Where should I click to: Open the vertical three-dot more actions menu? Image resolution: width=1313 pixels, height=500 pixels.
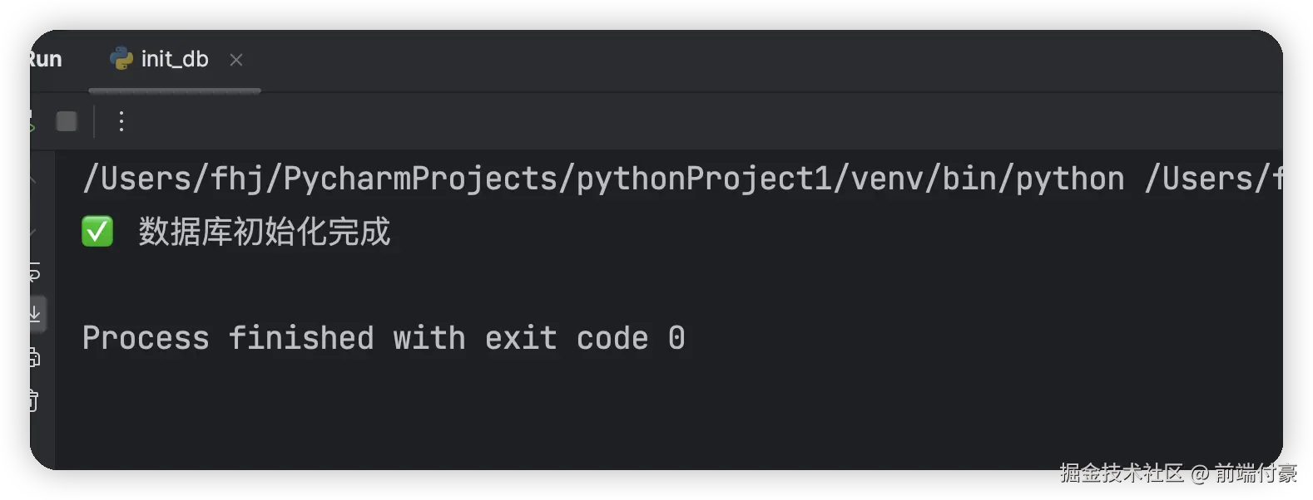[121, 121]
